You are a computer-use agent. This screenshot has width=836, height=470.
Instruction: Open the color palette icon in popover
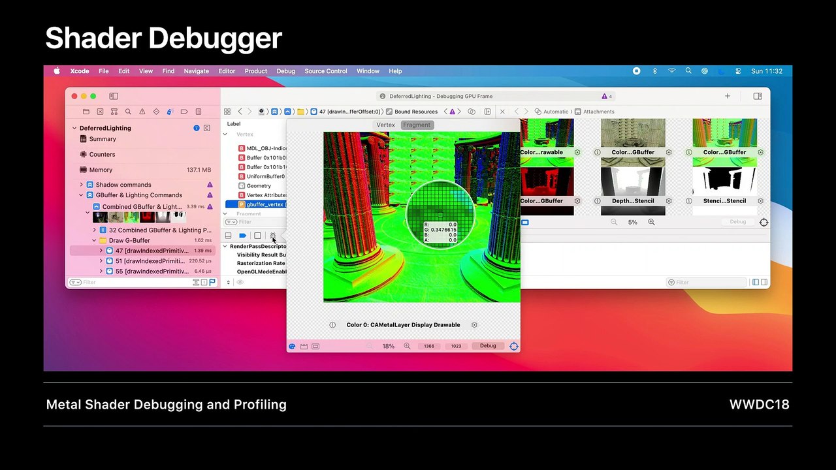[292, 346]
